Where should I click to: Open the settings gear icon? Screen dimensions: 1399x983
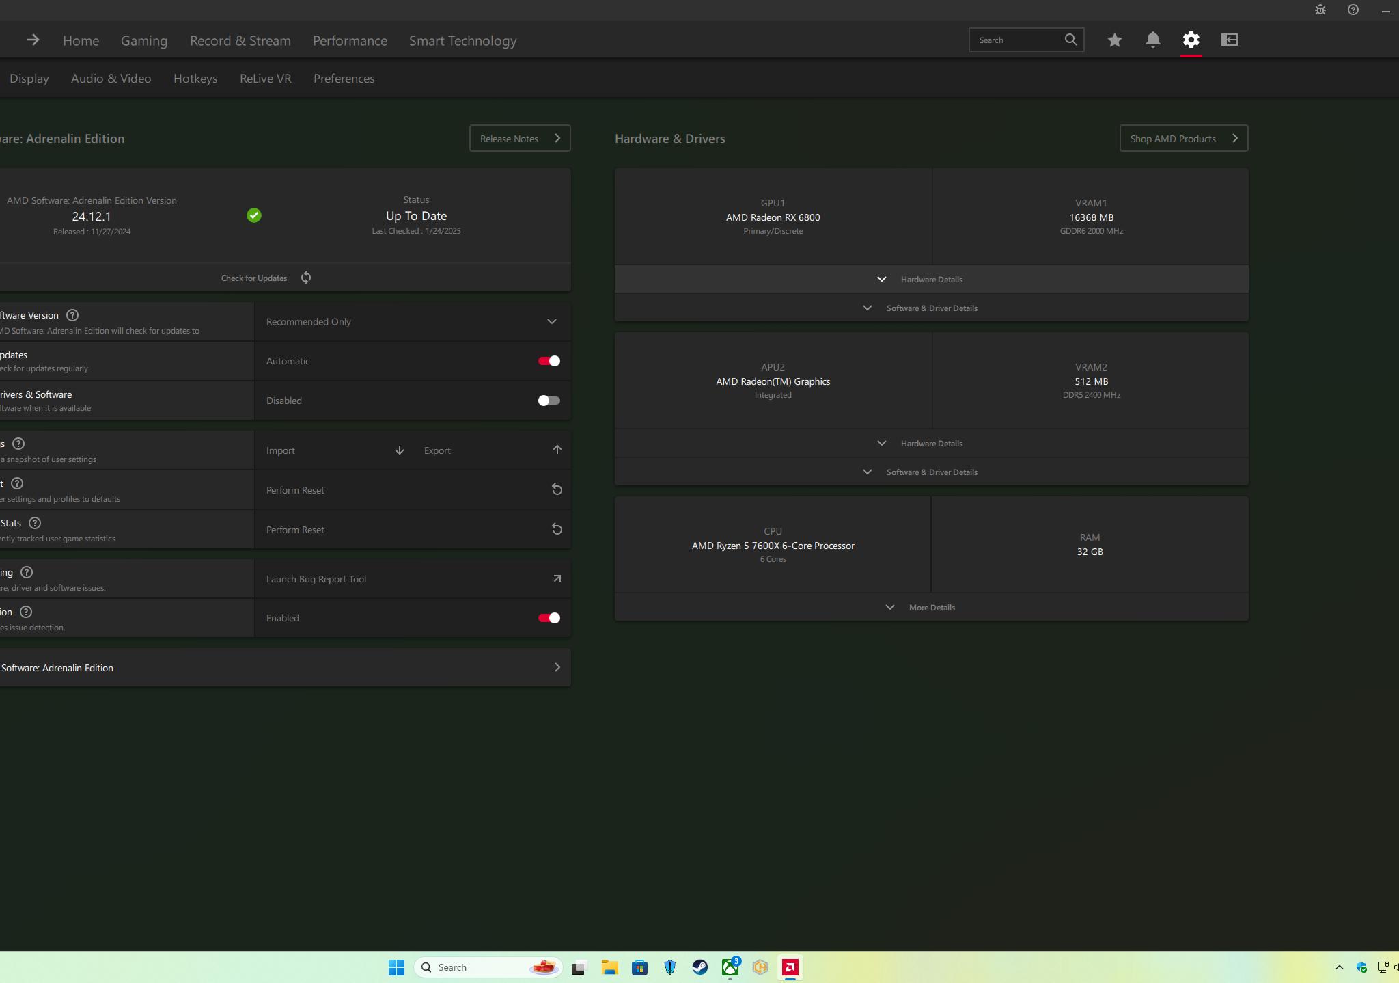click(x=1191, y=40)
